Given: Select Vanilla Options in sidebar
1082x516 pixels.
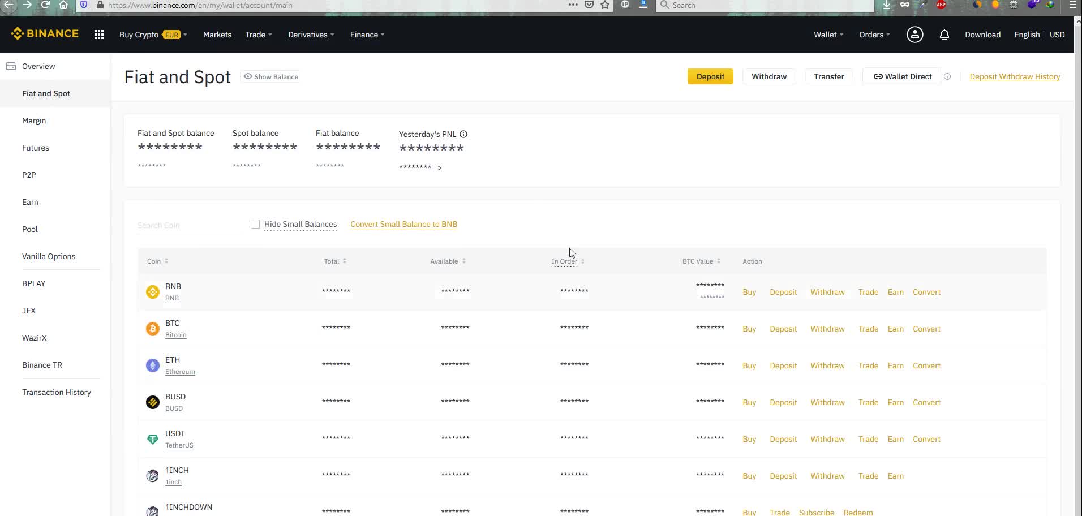Looking at the screenshot, I should coord(49,256).
